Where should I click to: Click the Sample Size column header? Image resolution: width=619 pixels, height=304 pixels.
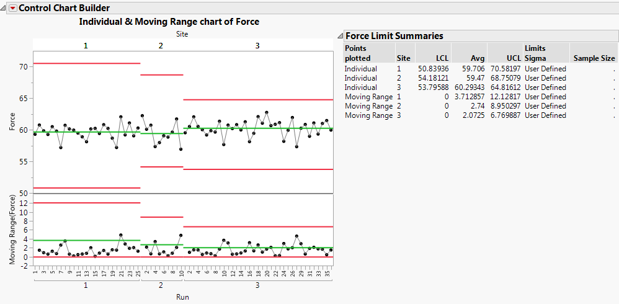point(594,58)
